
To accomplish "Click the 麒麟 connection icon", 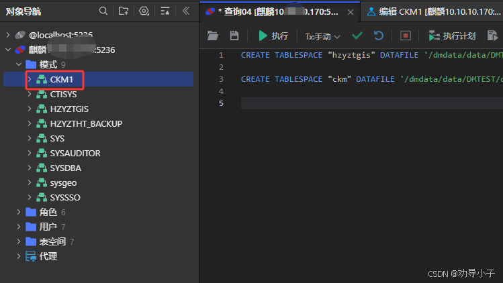I will pyautogui.click(x=20, y=50).
